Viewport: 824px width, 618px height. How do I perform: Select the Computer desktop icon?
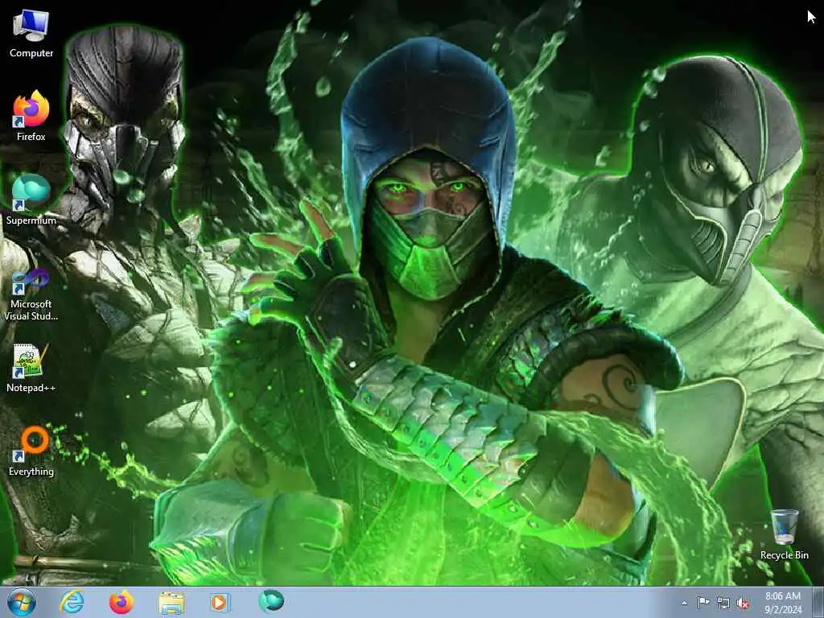point(31,33)
